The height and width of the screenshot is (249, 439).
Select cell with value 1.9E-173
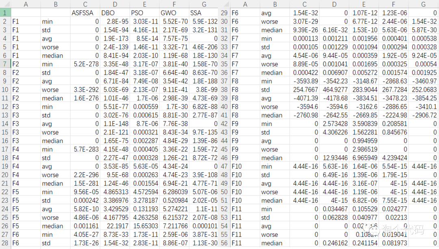pos(115,39)
